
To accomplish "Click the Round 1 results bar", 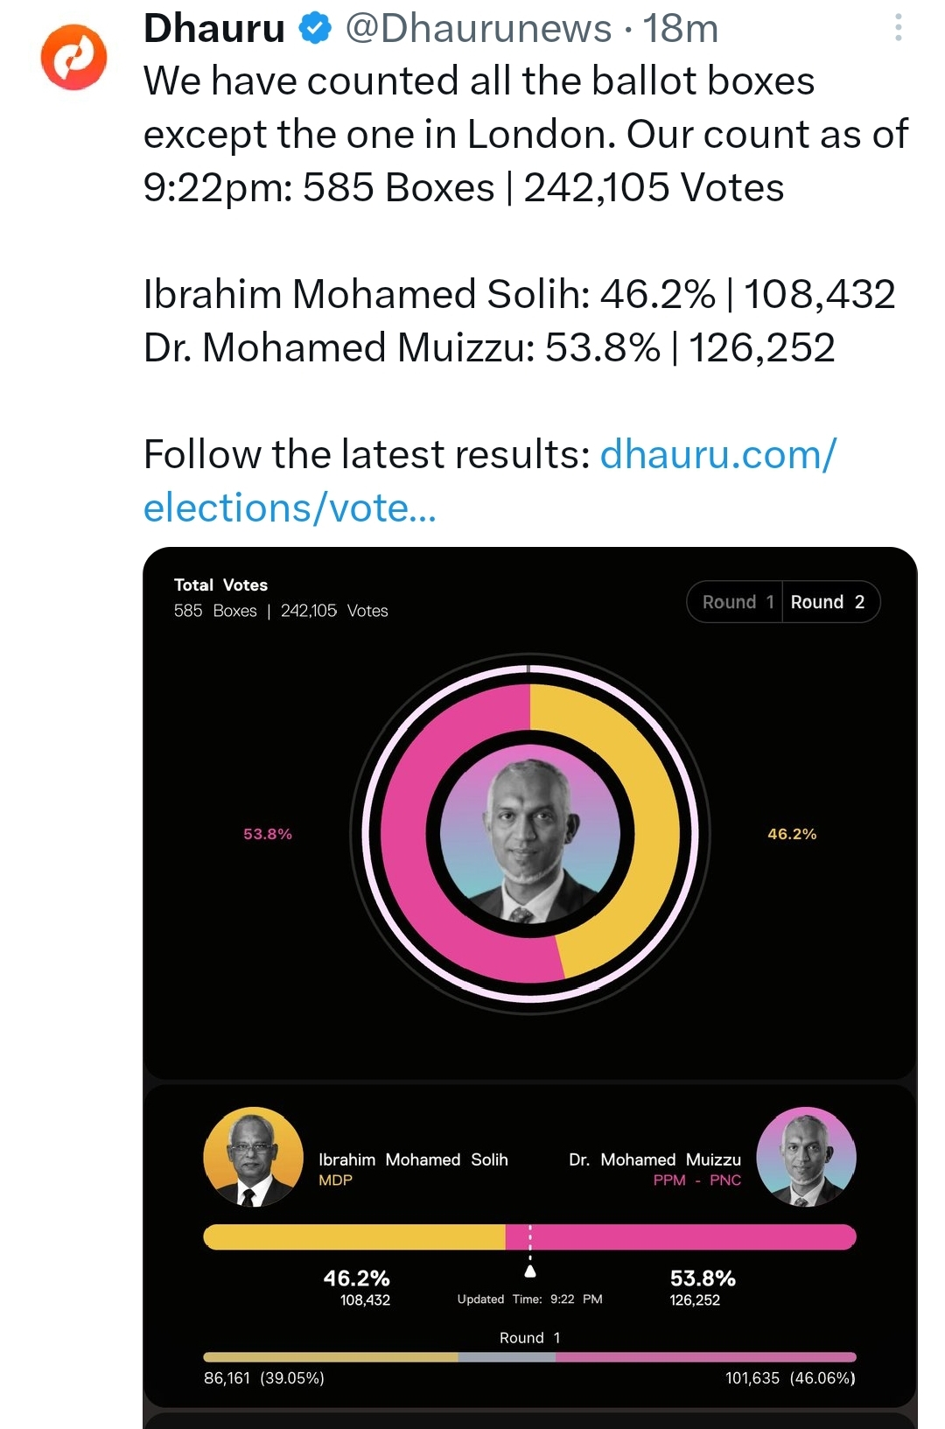I will point(529,1357).
